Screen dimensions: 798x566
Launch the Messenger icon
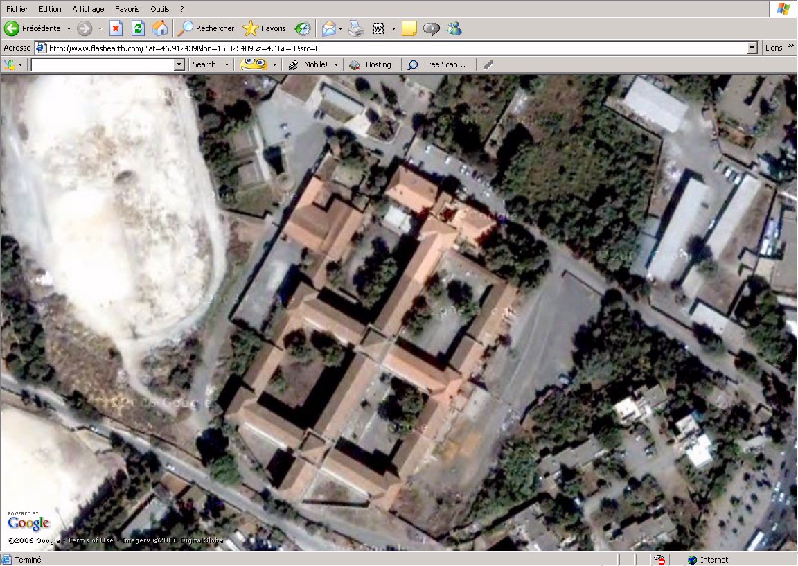454,28
